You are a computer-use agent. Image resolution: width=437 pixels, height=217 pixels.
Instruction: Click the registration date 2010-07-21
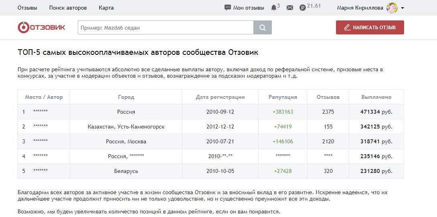coord(220,141)
